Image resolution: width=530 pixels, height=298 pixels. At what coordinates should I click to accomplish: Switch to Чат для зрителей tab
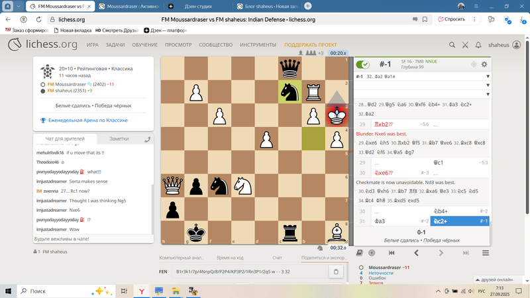click(65, 138)
